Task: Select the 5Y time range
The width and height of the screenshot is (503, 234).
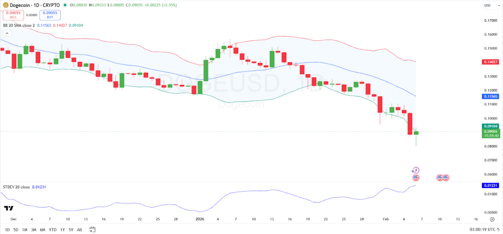Action: (71, 230)
